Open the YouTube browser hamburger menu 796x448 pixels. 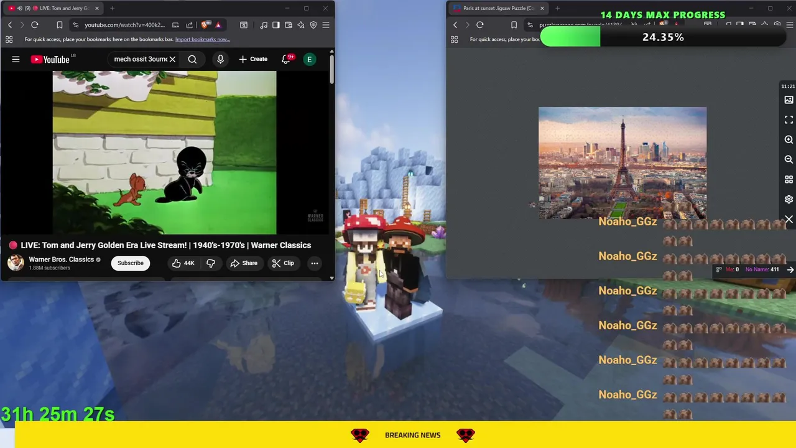pos(326,25)
